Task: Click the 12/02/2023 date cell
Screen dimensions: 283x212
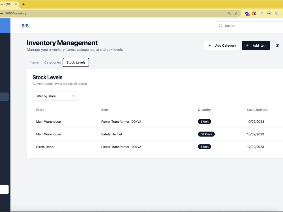Action: [256, 147]
